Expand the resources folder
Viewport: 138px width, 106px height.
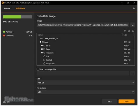pyautogui.click(x=42, y=53)
